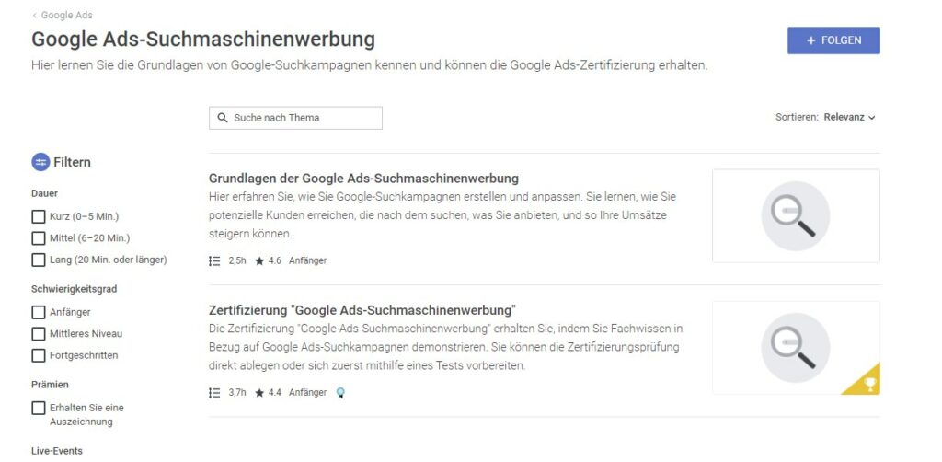Tick the Fortgeschritten difficulty checkbox
The height and width of the screenshot is (462, 942).
click(x=39, y=355)
